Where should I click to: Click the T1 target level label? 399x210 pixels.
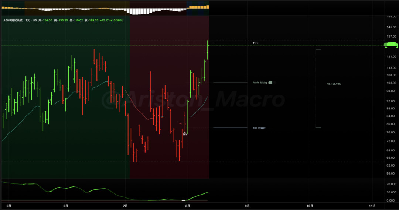[x=255, y=43]
